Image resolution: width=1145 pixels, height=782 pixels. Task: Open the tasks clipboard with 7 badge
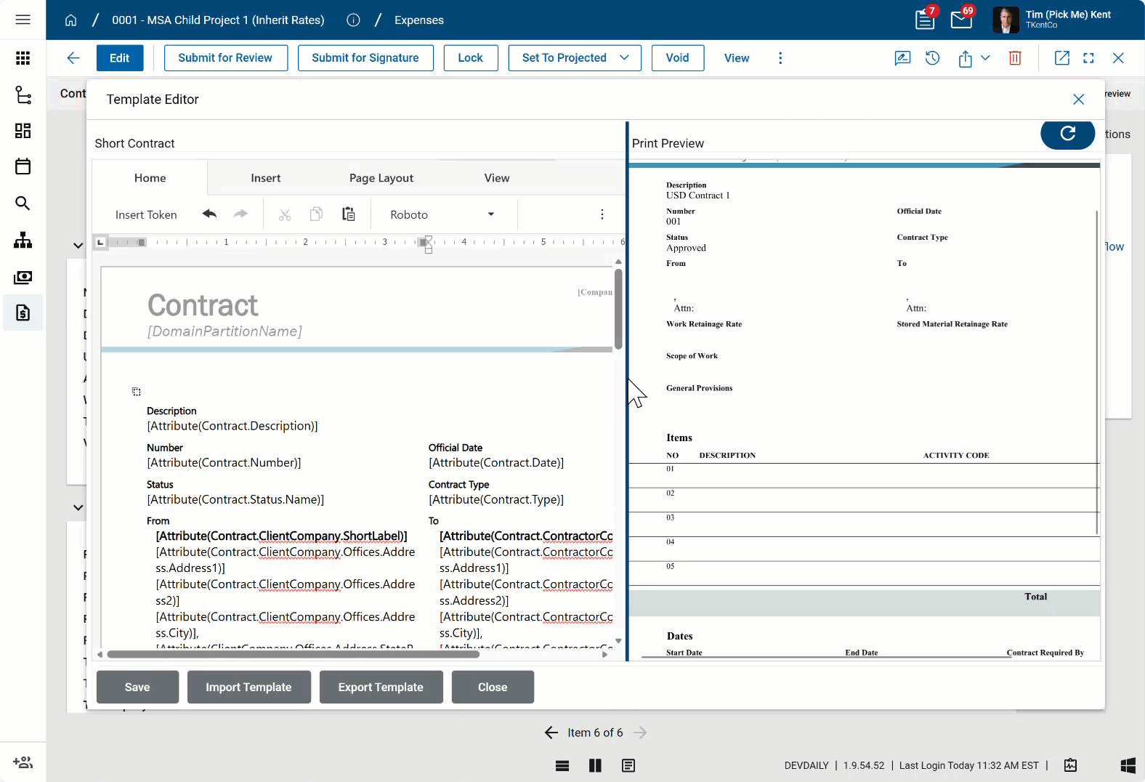(925, 20)
